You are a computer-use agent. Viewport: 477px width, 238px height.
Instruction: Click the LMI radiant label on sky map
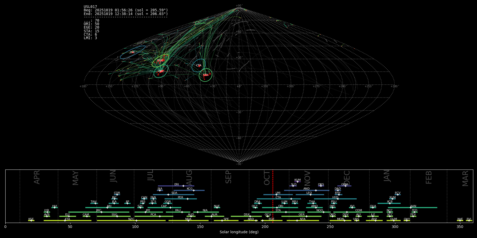pyautogui.click(x=132, y=52)
